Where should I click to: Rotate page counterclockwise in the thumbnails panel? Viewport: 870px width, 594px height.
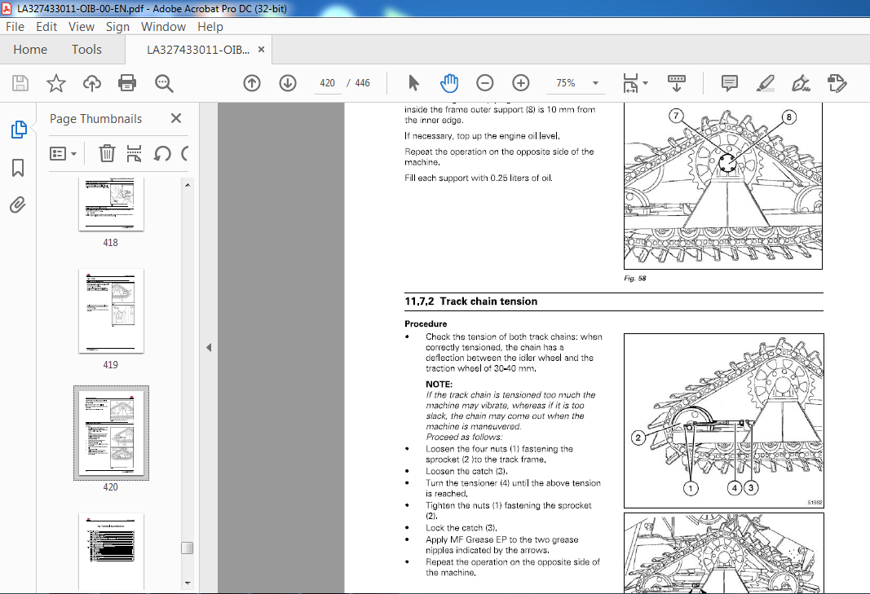point(162,153)
